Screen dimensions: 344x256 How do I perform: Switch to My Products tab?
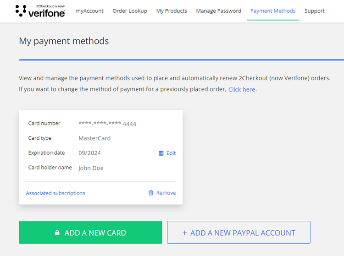(x=172, y=11)
